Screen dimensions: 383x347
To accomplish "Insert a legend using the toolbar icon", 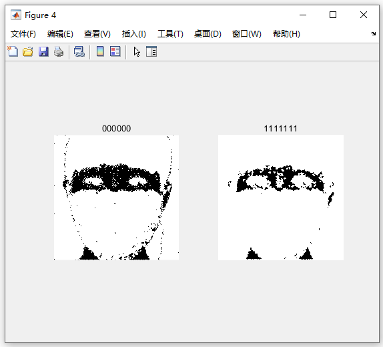I will (x=115, y=51).
